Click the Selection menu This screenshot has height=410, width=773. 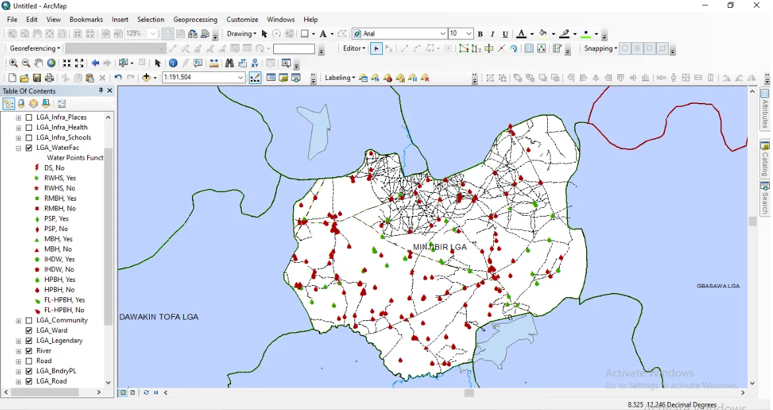pos(151,19)
